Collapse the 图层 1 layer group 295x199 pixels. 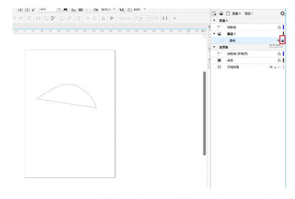coord(214,34)
